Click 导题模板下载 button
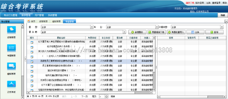 (157, 32)
